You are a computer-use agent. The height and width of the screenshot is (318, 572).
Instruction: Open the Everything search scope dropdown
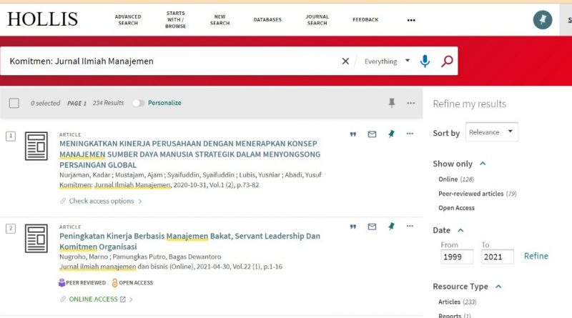[x=388, y=61]
